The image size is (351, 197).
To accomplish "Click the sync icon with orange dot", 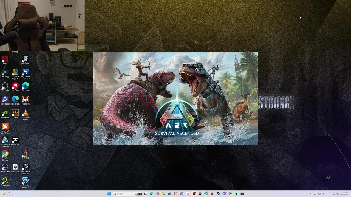I will point(315,194).
